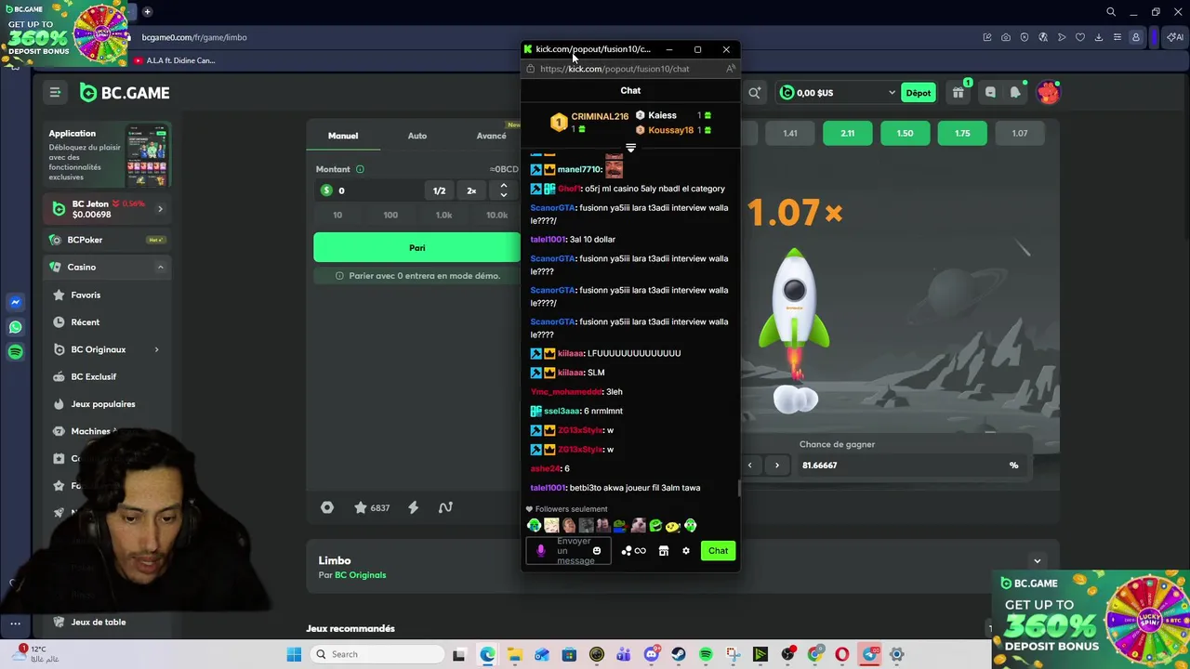Open Discord from the taskbar
1190x669 pixels.
pos(652,654)
